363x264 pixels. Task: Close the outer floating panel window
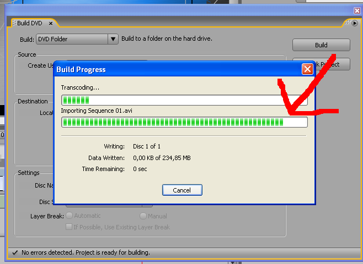point(357,10)
